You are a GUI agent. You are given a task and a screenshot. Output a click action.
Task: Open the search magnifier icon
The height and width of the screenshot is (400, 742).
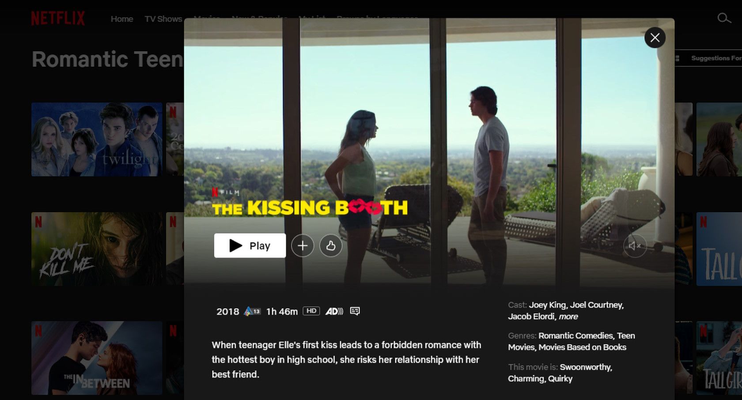[724, 18]
